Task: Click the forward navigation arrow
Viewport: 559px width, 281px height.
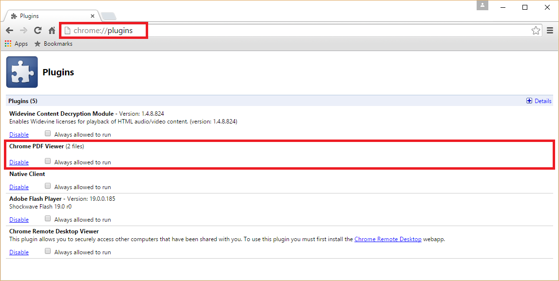Action: [23, 31]
